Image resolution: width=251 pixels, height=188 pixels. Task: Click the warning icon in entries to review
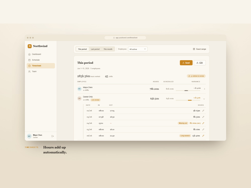coord(189,76)
